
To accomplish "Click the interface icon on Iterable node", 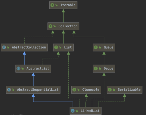I will tap(52, 5).
